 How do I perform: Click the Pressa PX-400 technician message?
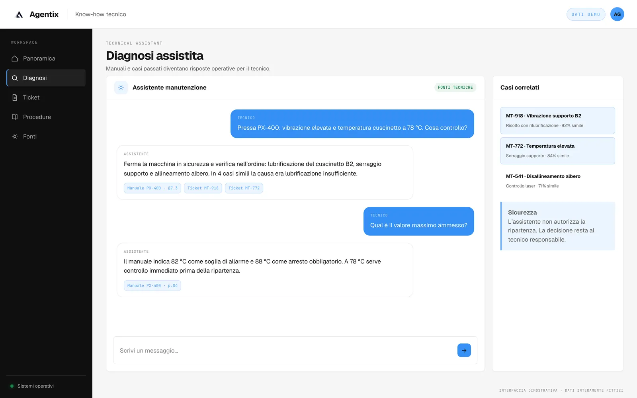(352, 124)
